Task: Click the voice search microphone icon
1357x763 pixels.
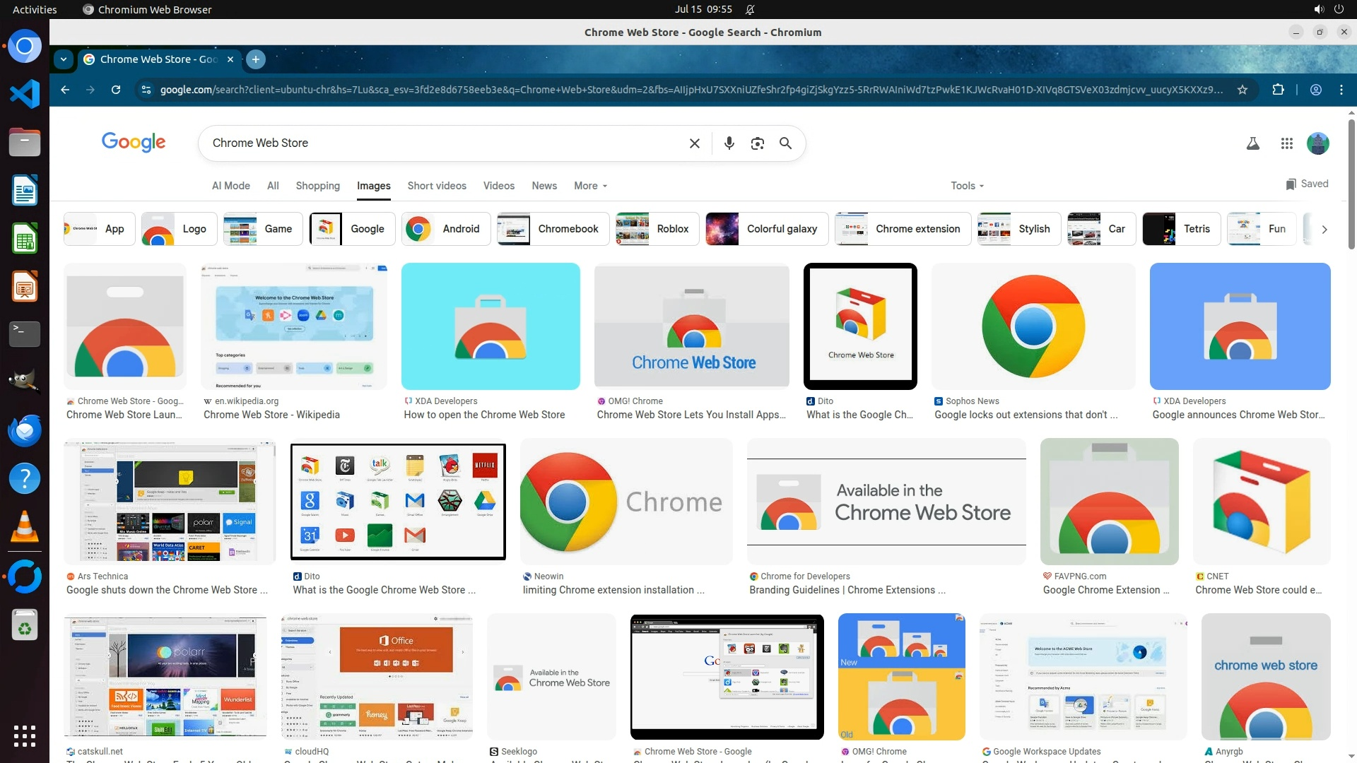Action: click(x=729, y=143)
